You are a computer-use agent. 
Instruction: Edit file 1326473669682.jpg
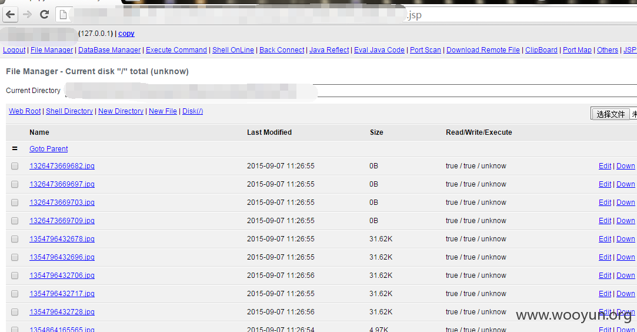605,166
